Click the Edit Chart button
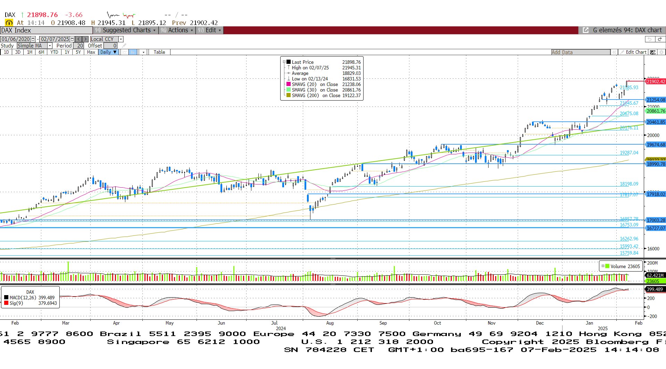The width and height of the screenshot is (666, 369). pyautogui.click(x=634, y=52)
